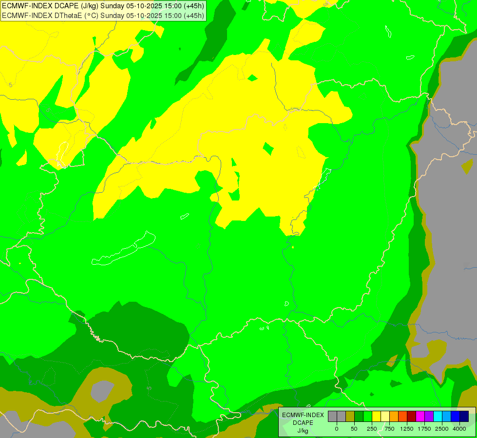This screenshot has height=438, width=477.
Task: Click the legend label '250'
Action: (372, 429)
